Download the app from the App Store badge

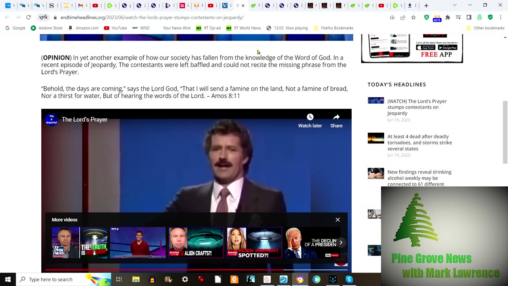tap(425, 48)
